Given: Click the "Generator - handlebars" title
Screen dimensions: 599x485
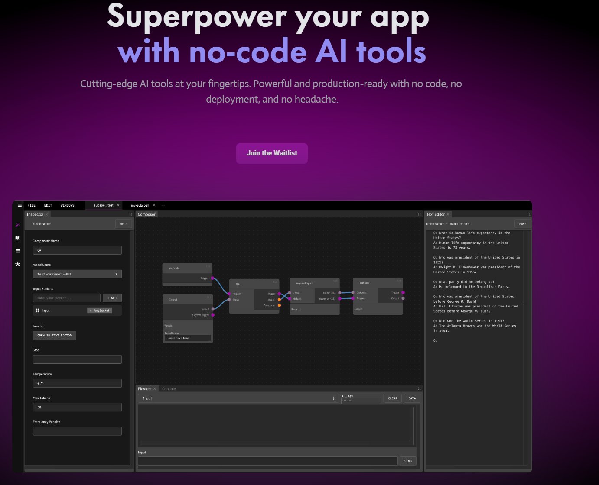Looking at the screenshot, I should click(448, 224).
